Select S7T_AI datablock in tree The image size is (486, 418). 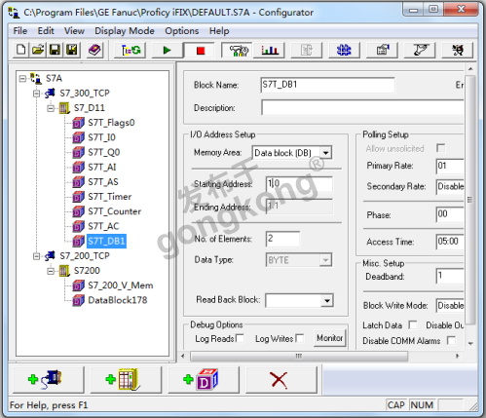pos(102,168)
